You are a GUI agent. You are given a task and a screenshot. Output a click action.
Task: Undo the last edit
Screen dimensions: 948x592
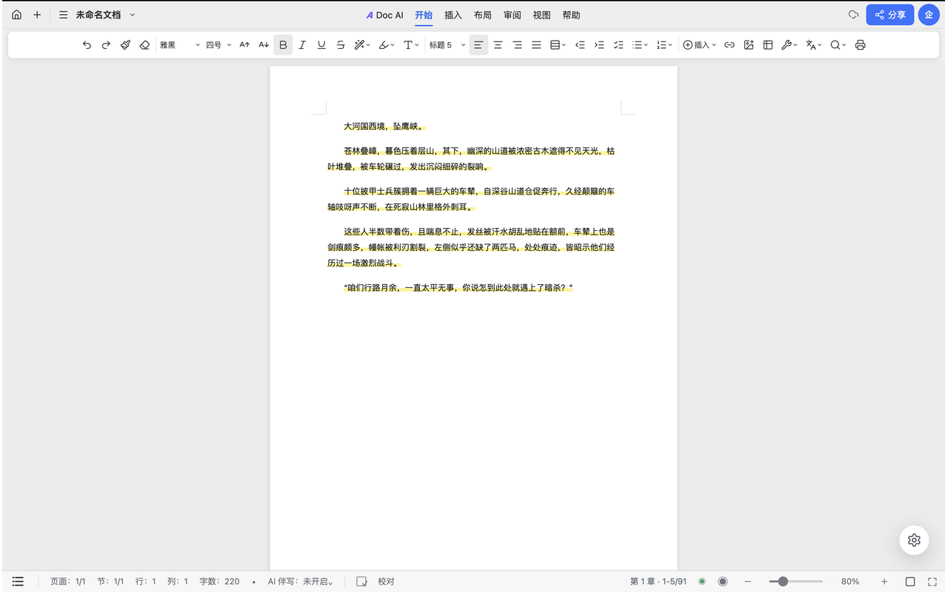(87, 45)
